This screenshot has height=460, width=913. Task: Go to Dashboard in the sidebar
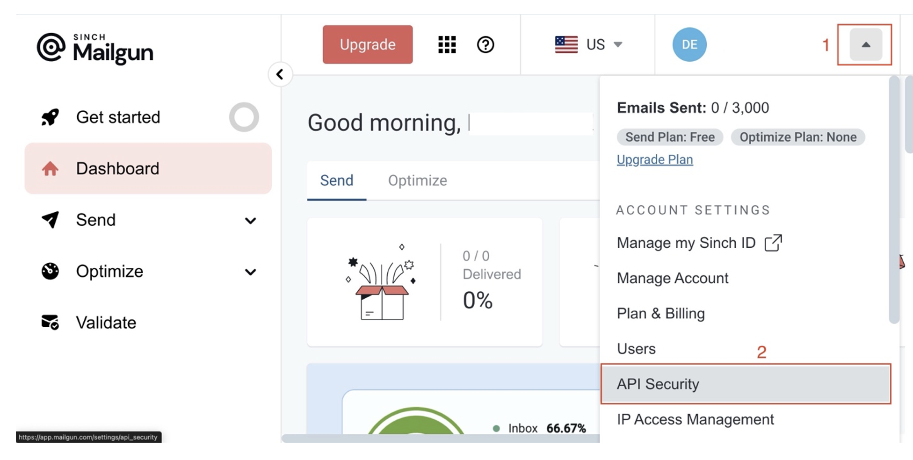point(148,168)
